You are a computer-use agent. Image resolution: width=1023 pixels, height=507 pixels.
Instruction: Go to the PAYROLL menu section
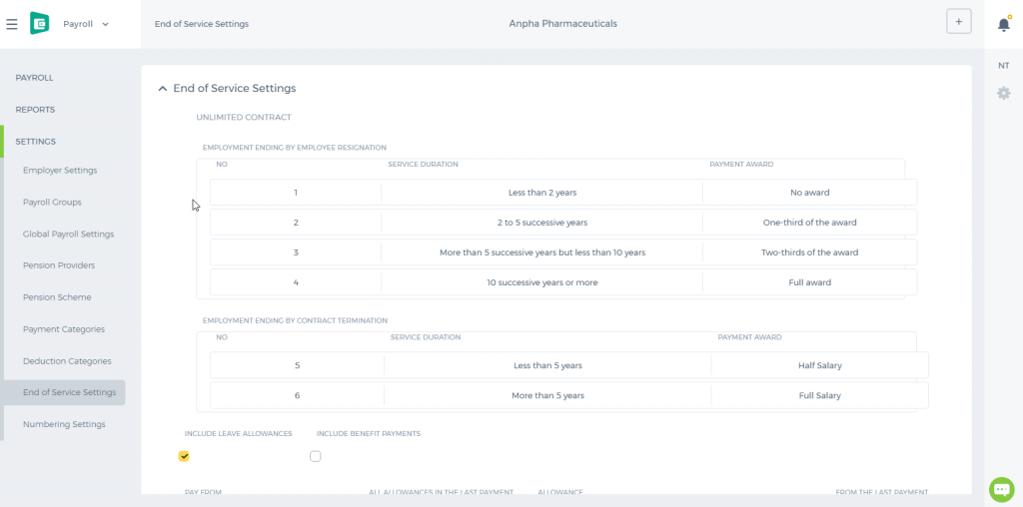point(35,78)
